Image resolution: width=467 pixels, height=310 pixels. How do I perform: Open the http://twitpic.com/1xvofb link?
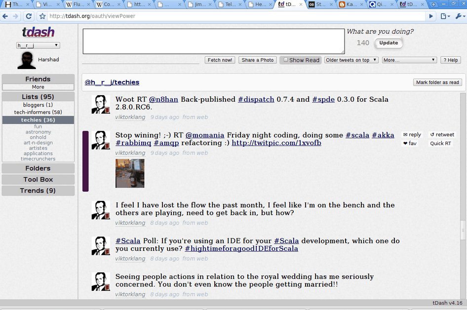[x=276, y=143]
